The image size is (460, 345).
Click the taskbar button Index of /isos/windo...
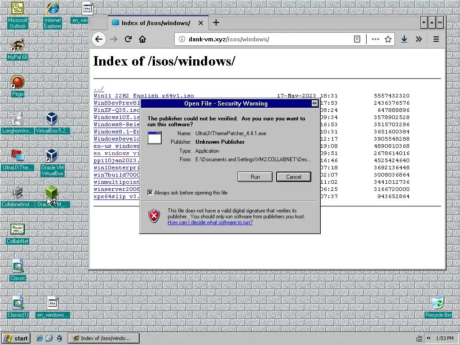pos(104,338)
